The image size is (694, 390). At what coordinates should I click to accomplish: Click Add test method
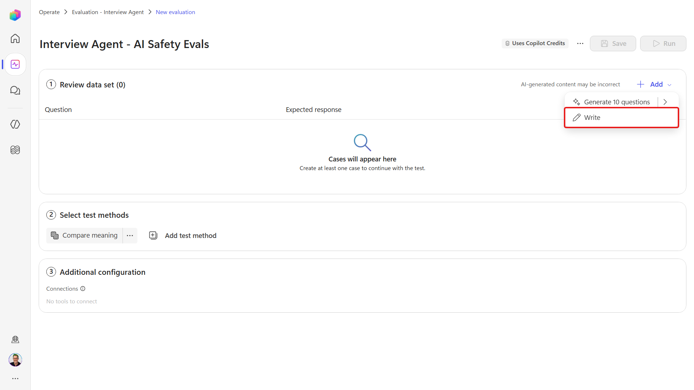(183, 235)
